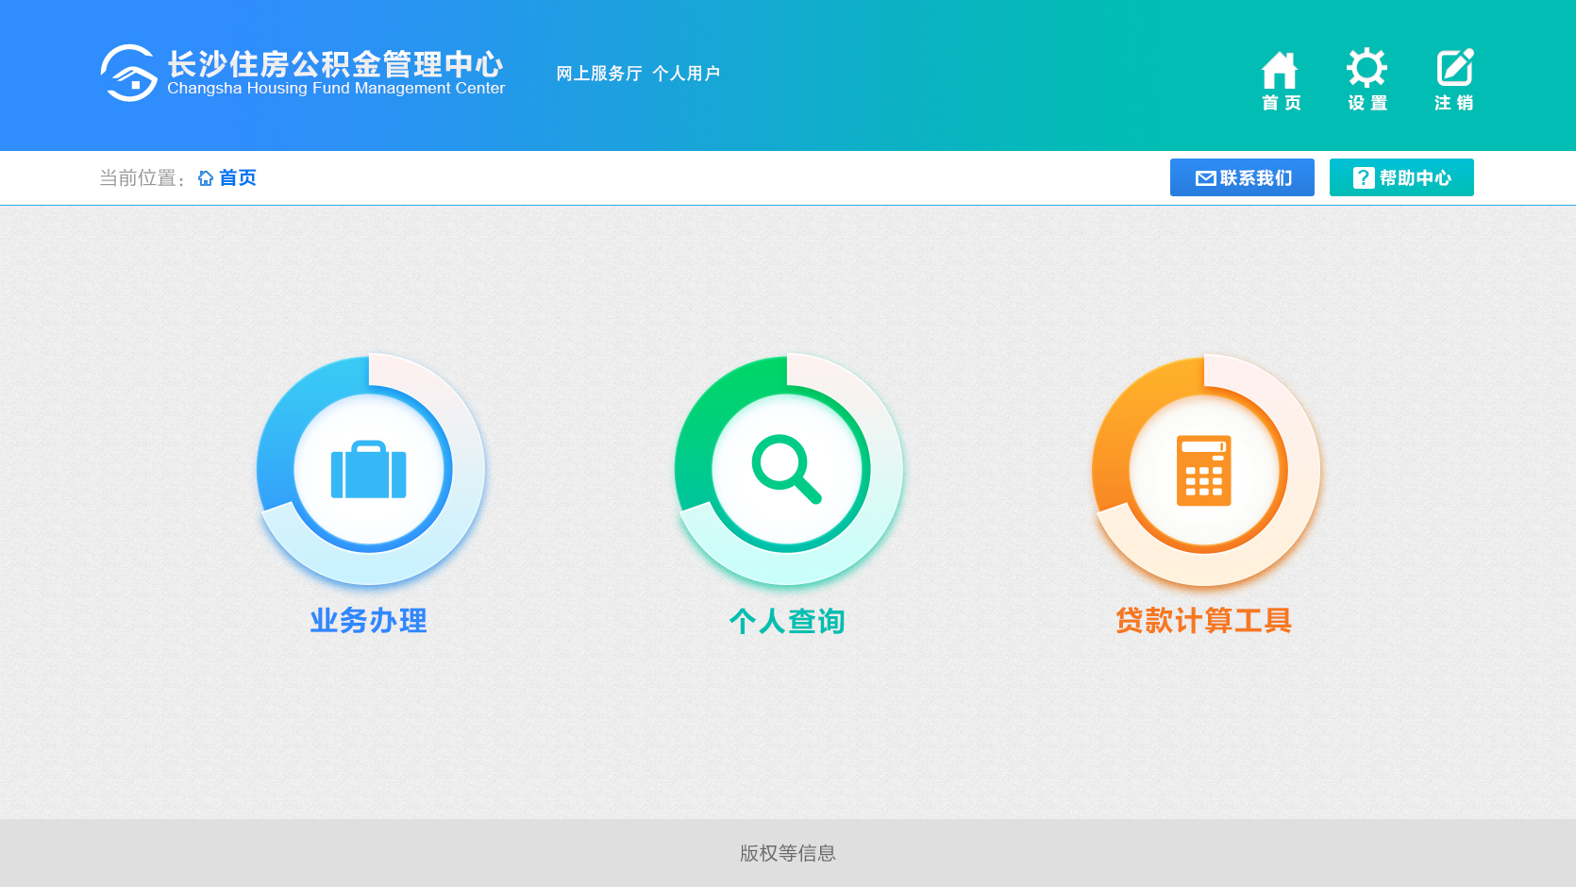Click the envelope icon in 联系我们

click(x=1205, y=178)
